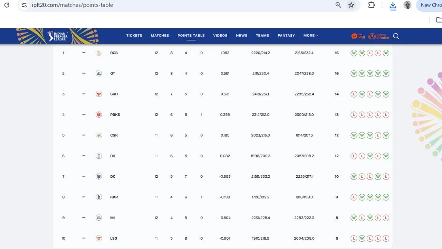Open the bookmarks folder icon
The height and width of the screenshot is (249, 442).
[439, 20]
